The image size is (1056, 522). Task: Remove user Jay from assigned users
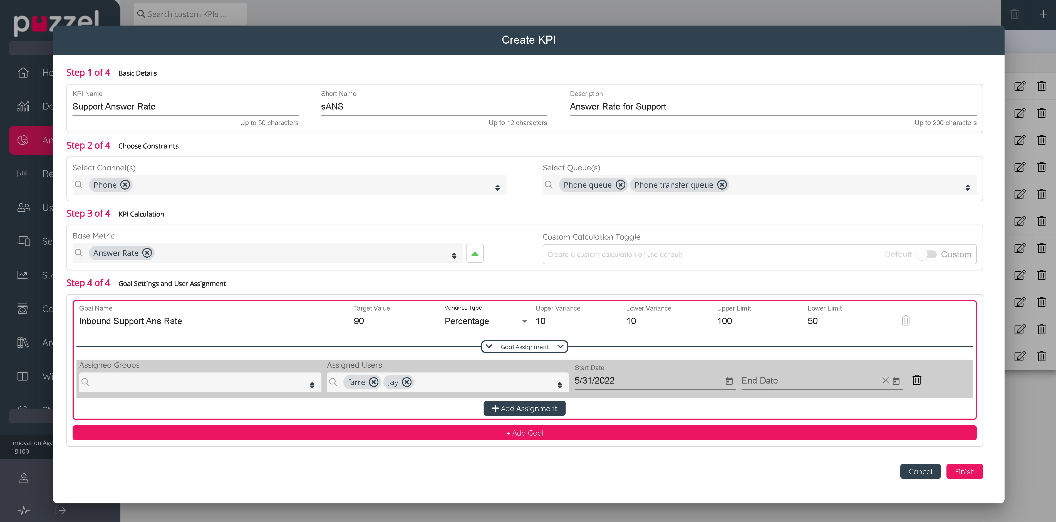(406, 382)
